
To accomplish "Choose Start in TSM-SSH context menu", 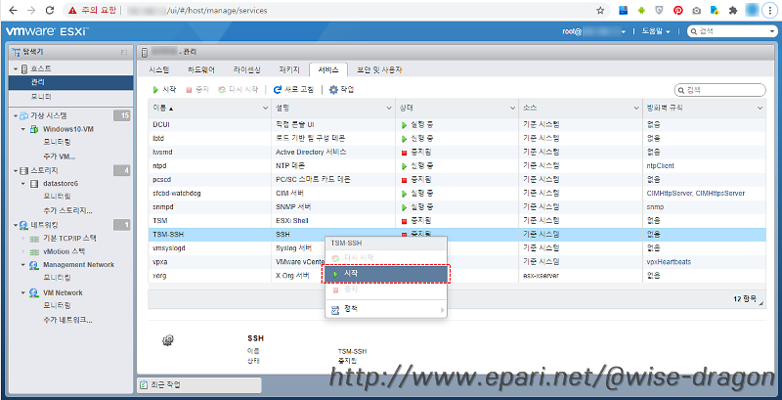I will pyautogui.click(x=386, y=274).
